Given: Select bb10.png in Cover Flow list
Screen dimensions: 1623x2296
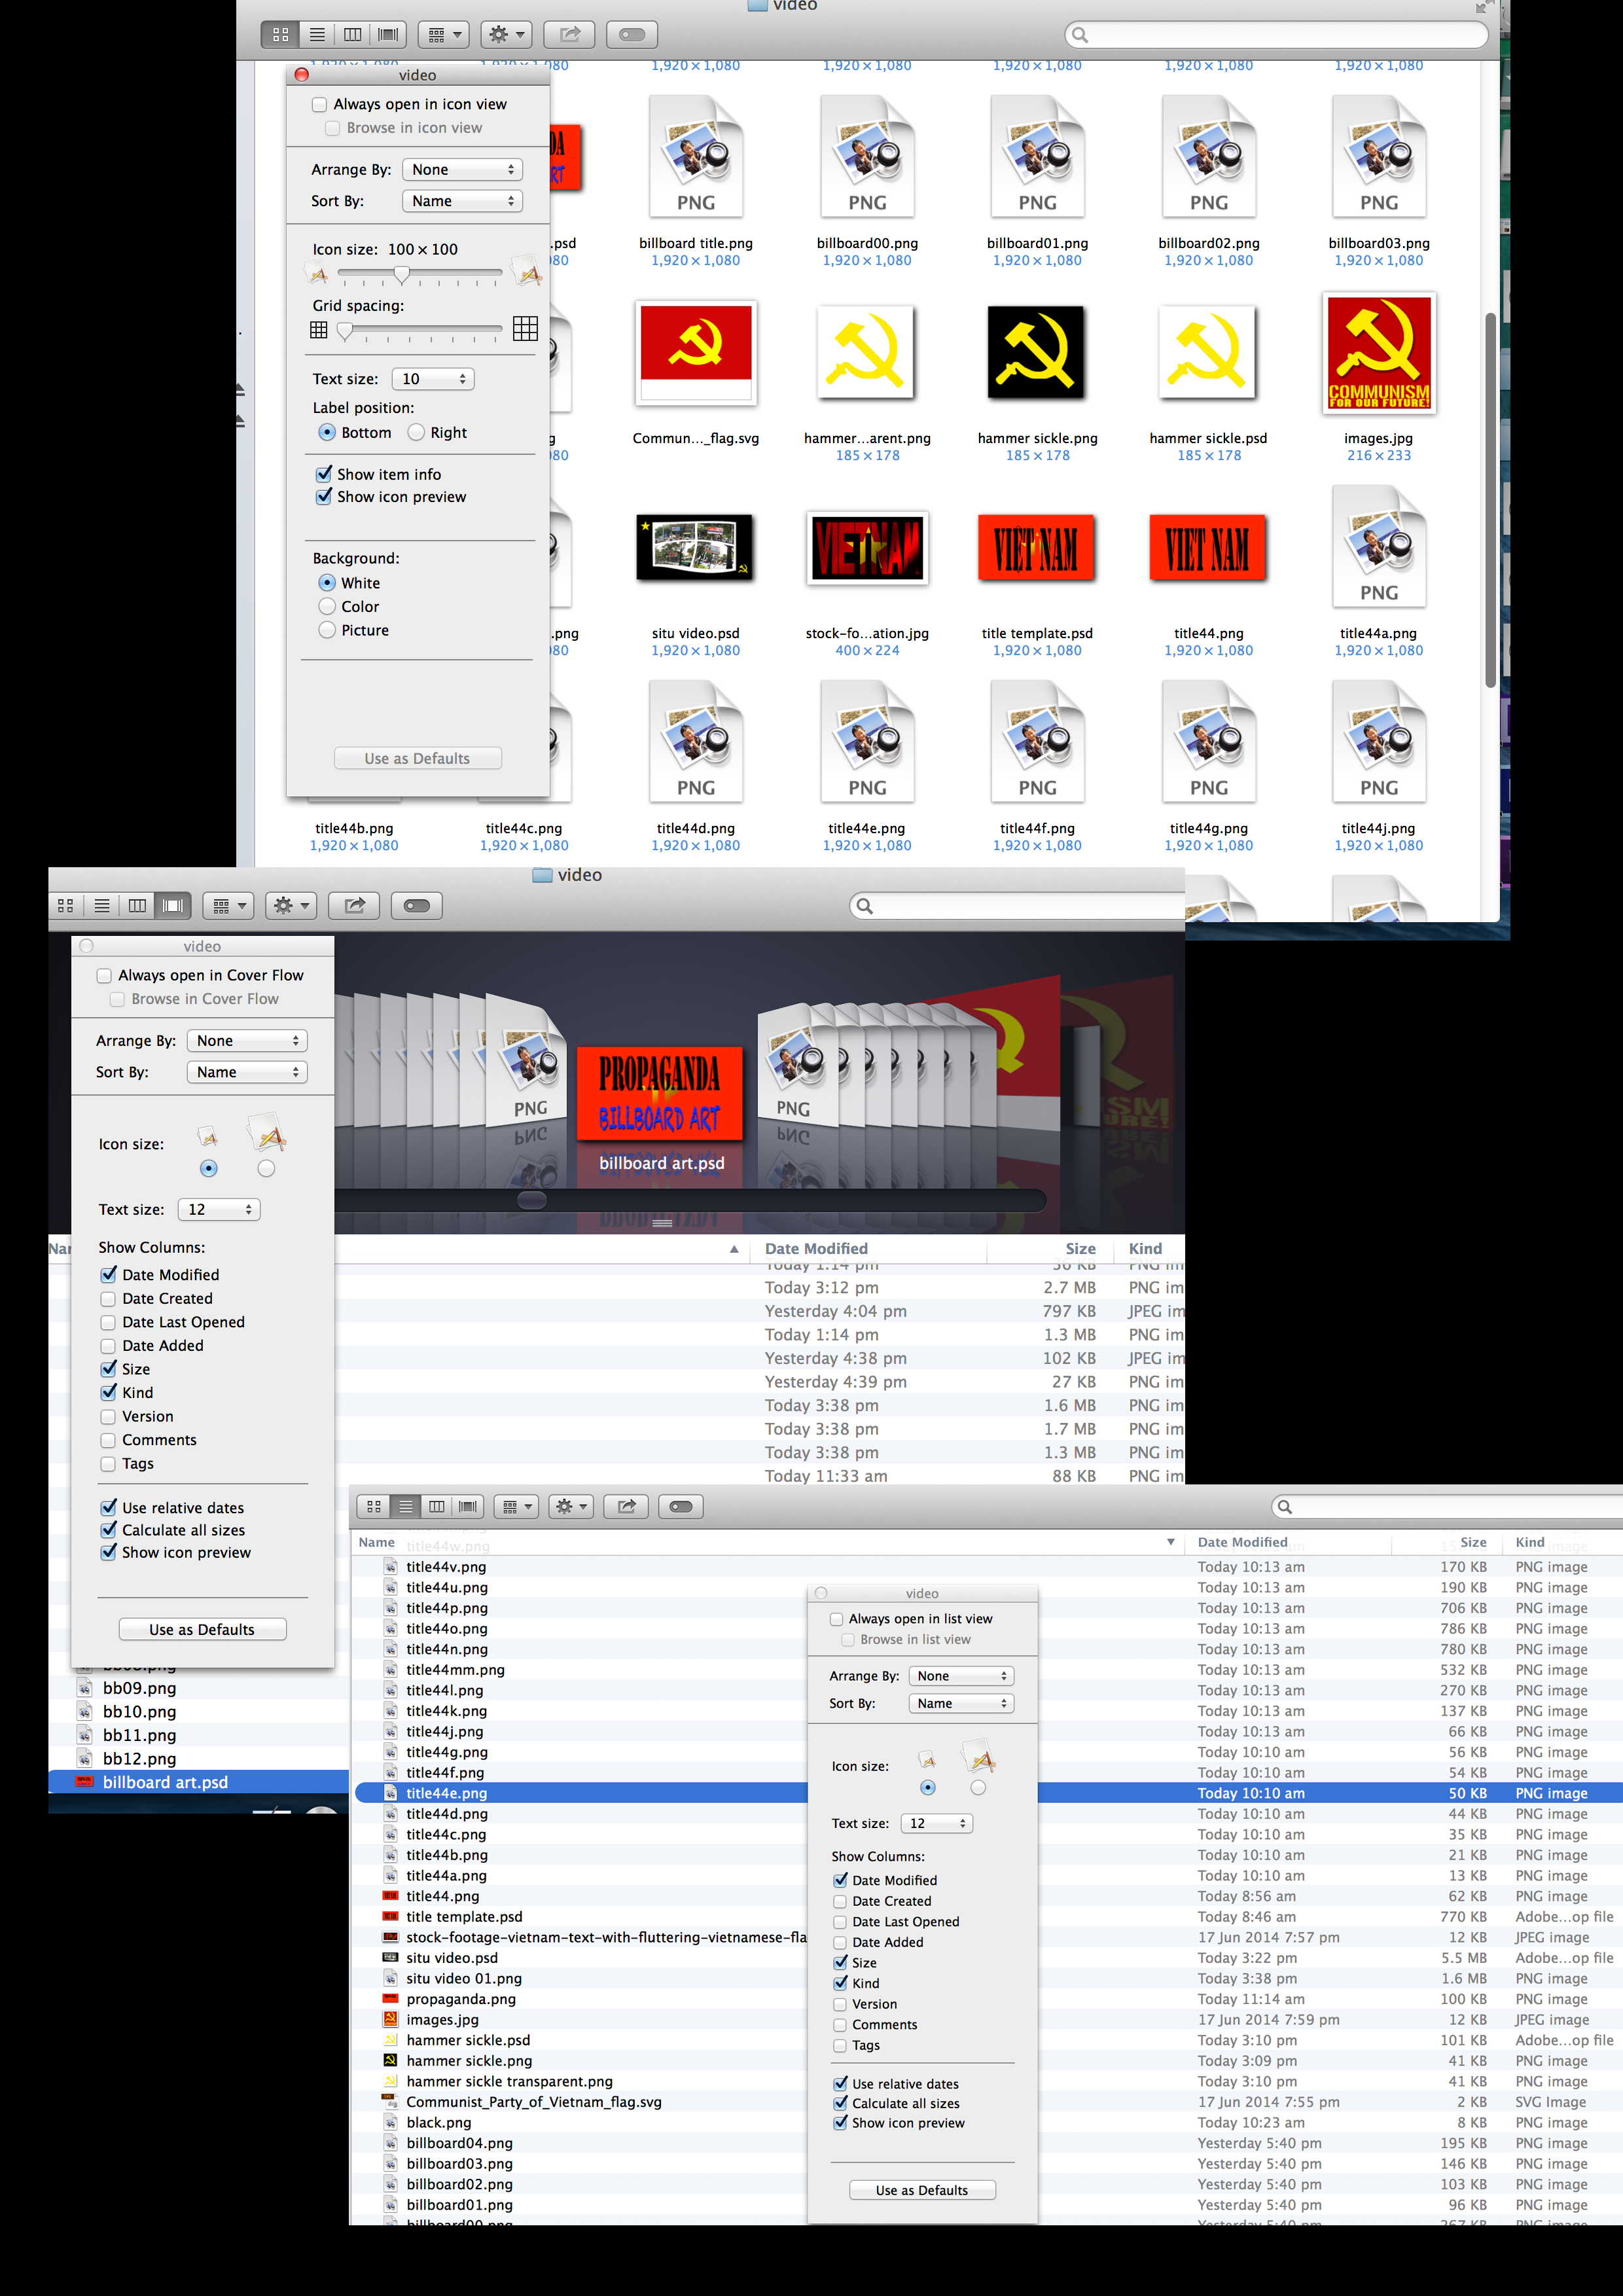Looking at the screenshot, I should [x=139, y=1712].
